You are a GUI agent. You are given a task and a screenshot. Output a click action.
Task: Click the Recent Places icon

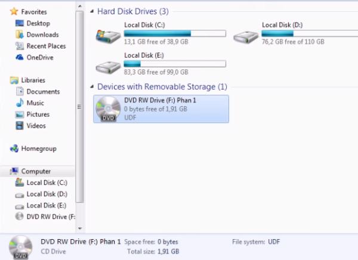20,46
